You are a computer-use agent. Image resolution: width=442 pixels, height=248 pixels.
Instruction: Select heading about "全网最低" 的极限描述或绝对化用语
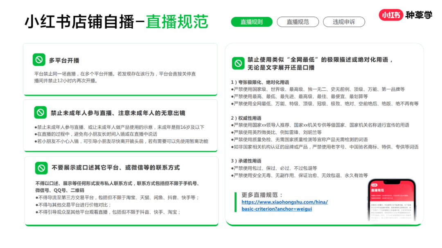pyautogui.click(x=320, y=63)
